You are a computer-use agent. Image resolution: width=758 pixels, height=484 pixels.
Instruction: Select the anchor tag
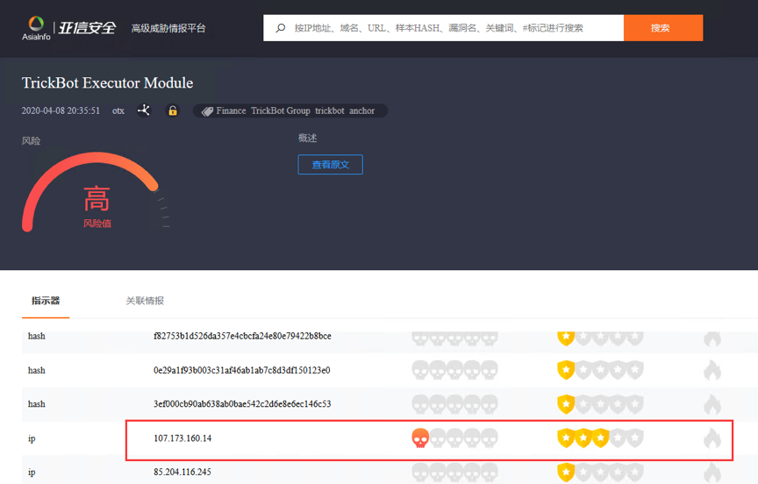361,110
